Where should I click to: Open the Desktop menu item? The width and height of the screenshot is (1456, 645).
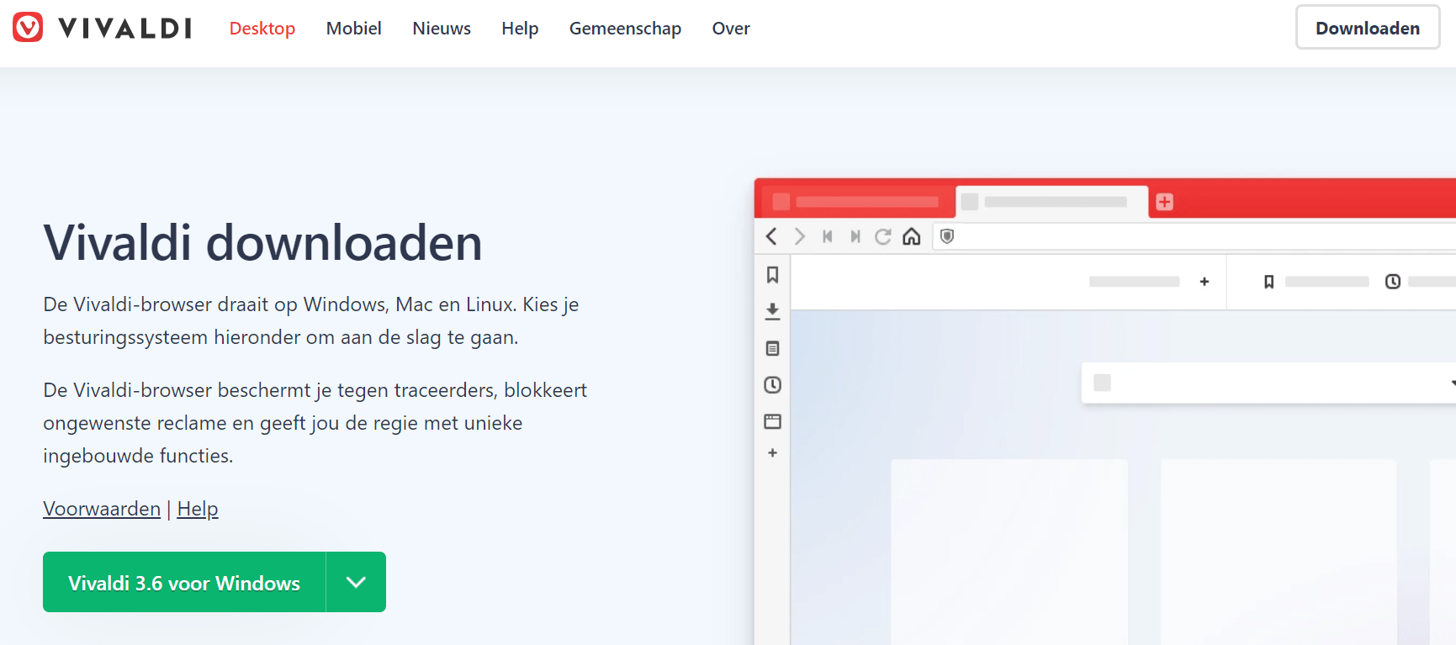tap(262, 29)
